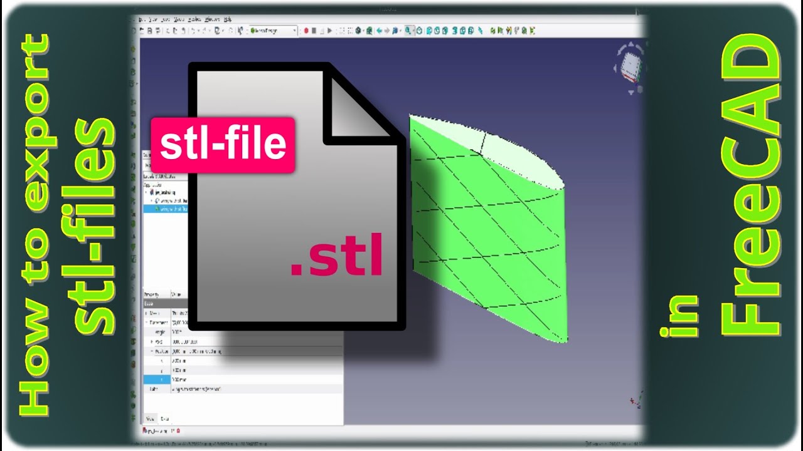Image resolution: width=803 pixels, height=451 pixels.
Task: Open the workbench selector dropdown
Action: 273,31
